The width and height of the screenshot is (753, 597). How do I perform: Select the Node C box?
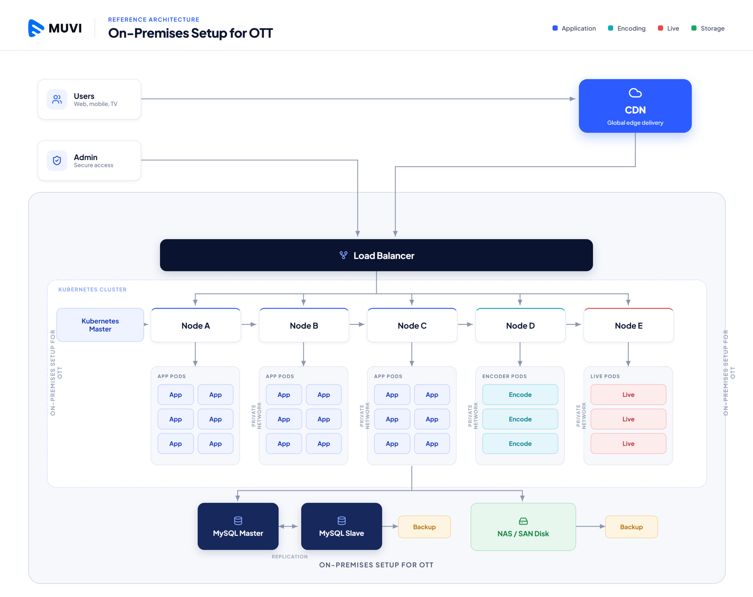[x=412, y=325]
